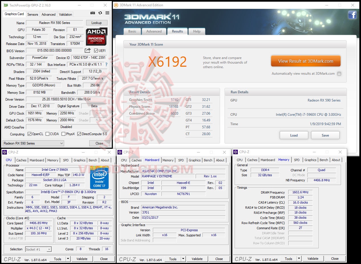Click Validate in CPU-Z CPU window
Image resolution: width=361 pixels, height=264 pixels.
(x=82, y=259)
